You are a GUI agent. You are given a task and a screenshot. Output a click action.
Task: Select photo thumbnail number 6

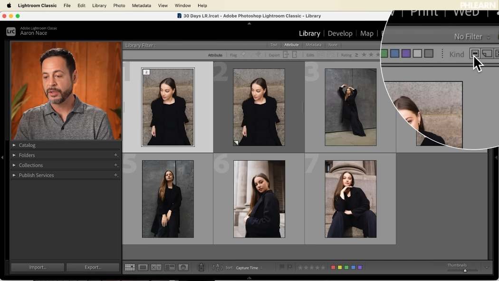point(259,199)
